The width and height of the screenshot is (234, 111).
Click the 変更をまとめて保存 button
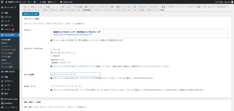(x=31, y=14)
